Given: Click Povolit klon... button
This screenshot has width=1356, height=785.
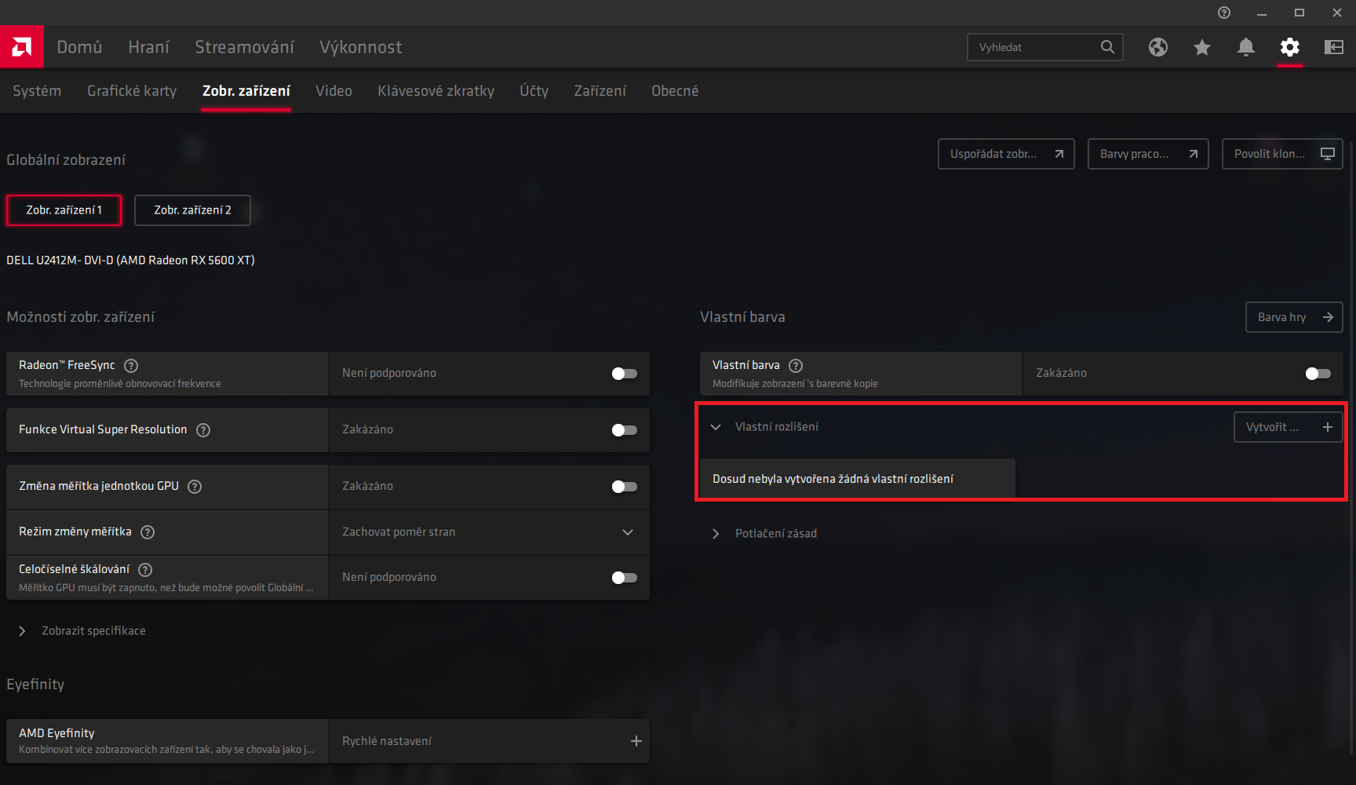Looking at the screenshot, I should pyautogui.click(x=1282, y=154).
